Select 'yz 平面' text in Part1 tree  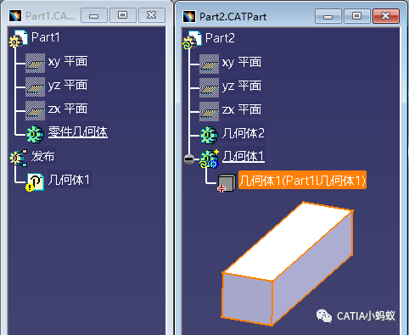(68, 85)
